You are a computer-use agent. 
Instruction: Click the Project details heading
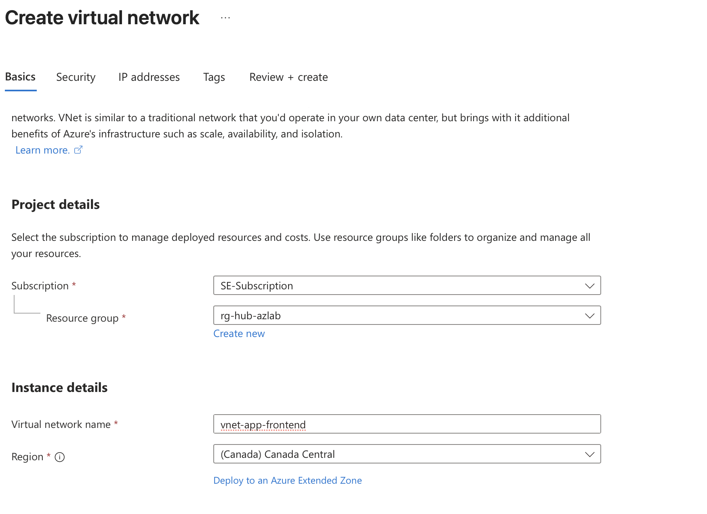(x=56, y=204)
